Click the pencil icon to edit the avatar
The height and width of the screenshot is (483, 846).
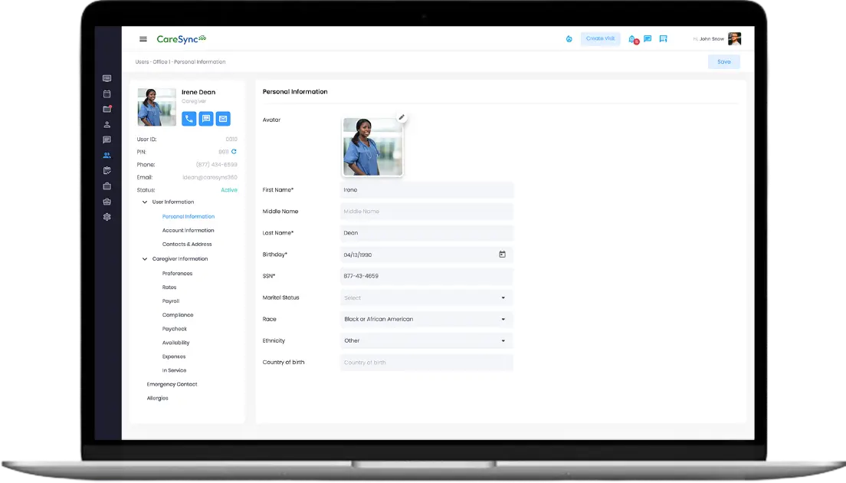402,117
